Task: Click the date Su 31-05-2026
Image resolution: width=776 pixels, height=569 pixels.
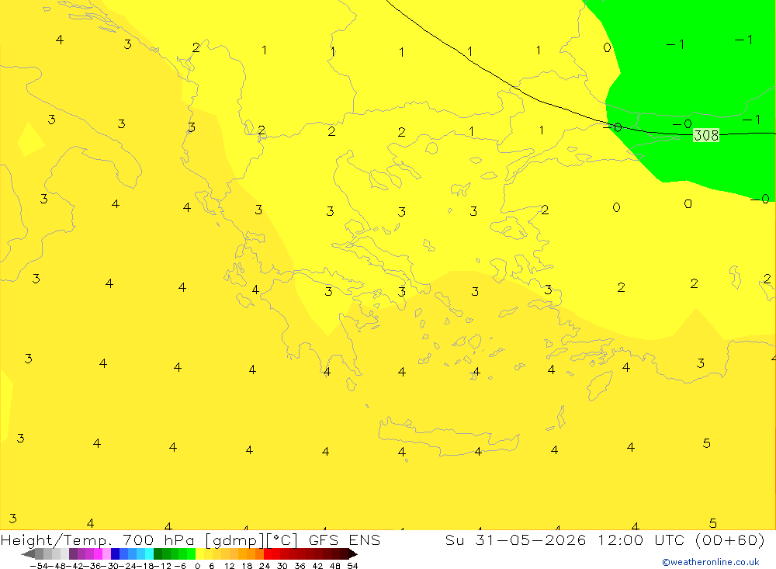Action: pyautogui.click(x=516, y=540)
